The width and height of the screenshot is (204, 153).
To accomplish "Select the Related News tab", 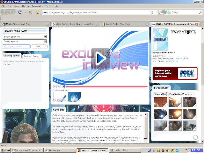I will [11, 56].
